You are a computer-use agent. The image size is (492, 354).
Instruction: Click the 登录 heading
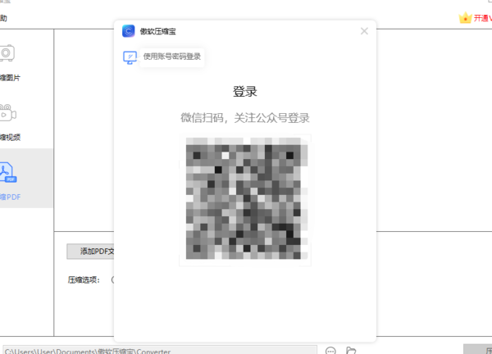click(245, 92)
